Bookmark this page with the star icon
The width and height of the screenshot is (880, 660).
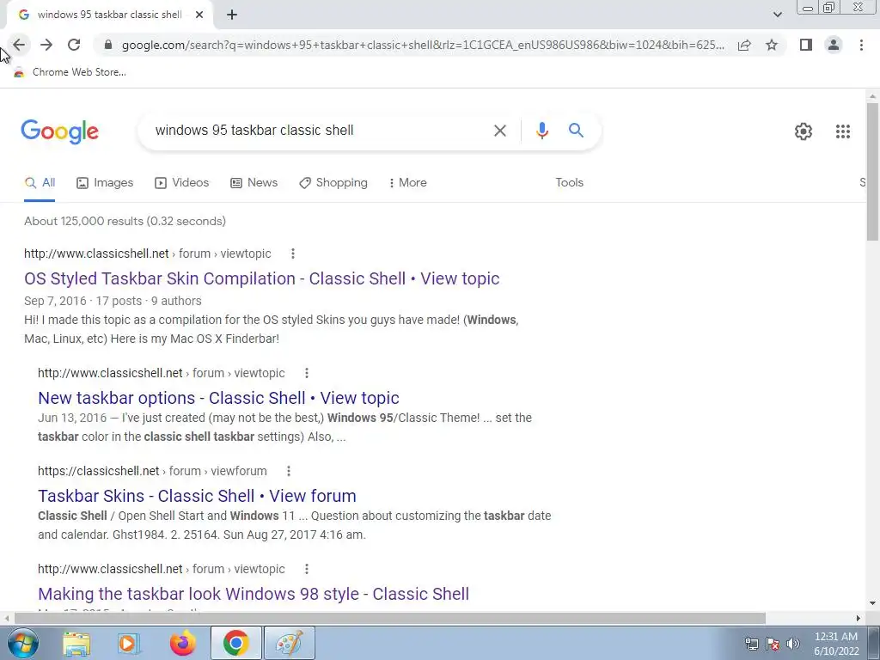772,45
